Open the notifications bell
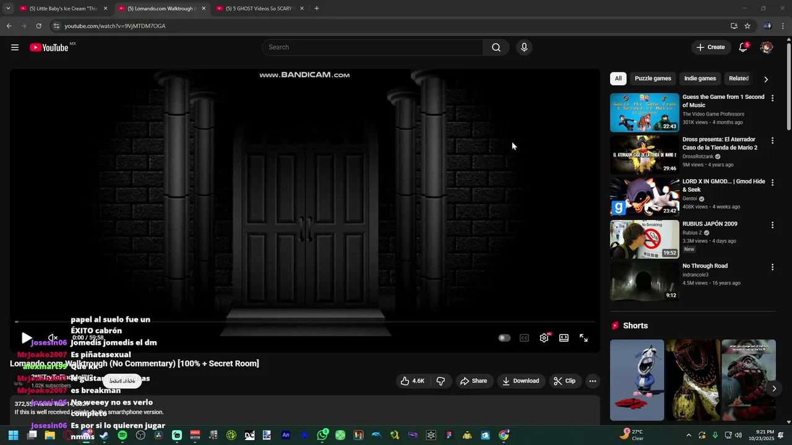 pos(743,48)
